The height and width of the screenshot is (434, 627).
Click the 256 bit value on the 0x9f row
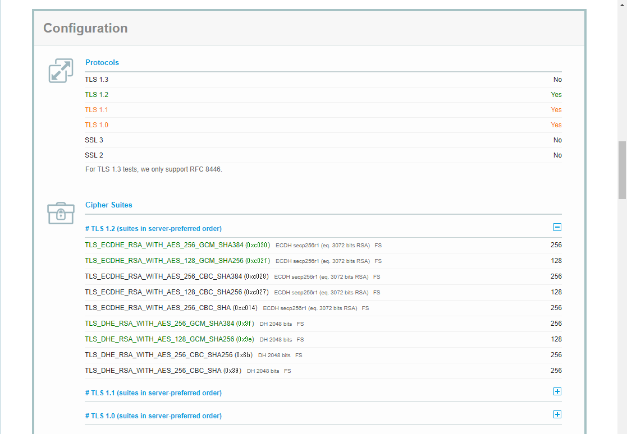[x=556, y=324]
